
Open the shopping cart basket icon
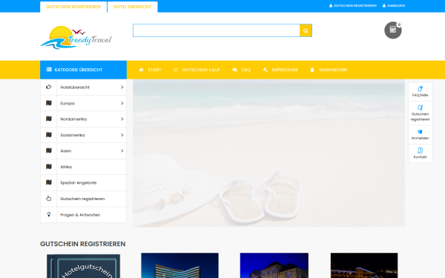coord(393,30)
